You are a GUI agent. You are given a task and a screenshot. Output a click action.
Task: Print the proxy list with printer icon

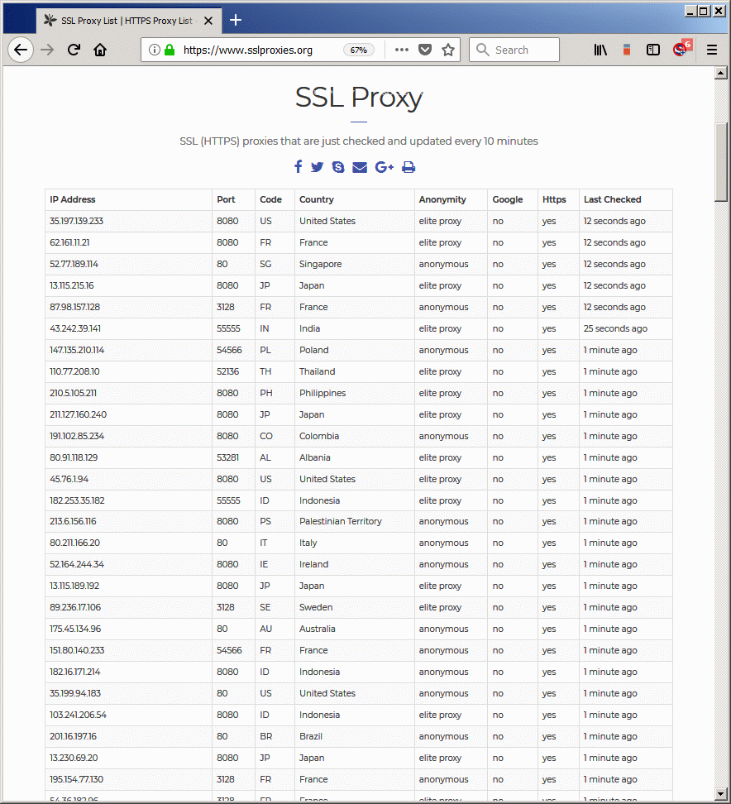408,167
